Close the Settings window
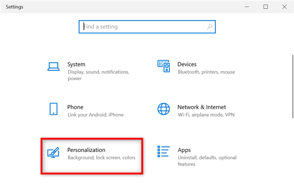Screen dimensions: 294x186 [284, 7]
